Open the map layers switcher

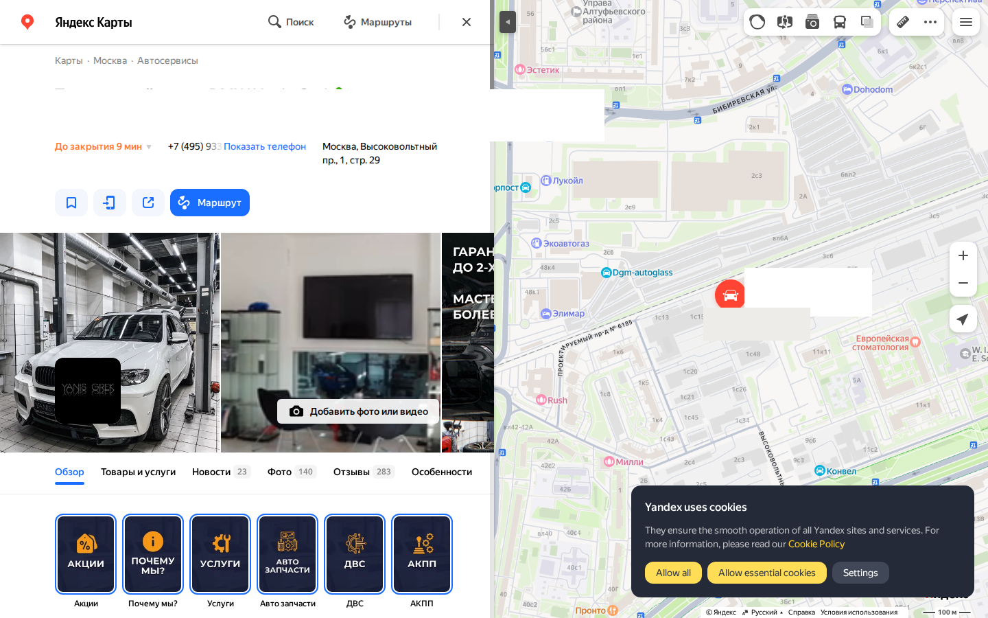coord(867,22)
